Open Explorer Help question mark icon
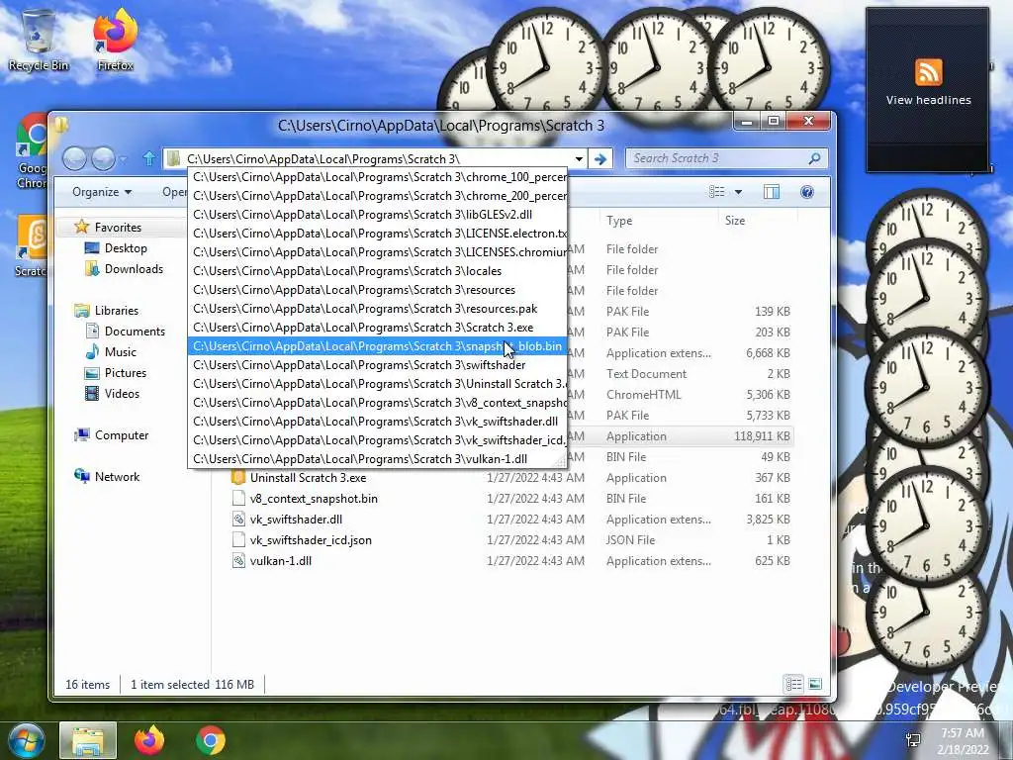This screenshot has height=760, width=1013. 807,192
